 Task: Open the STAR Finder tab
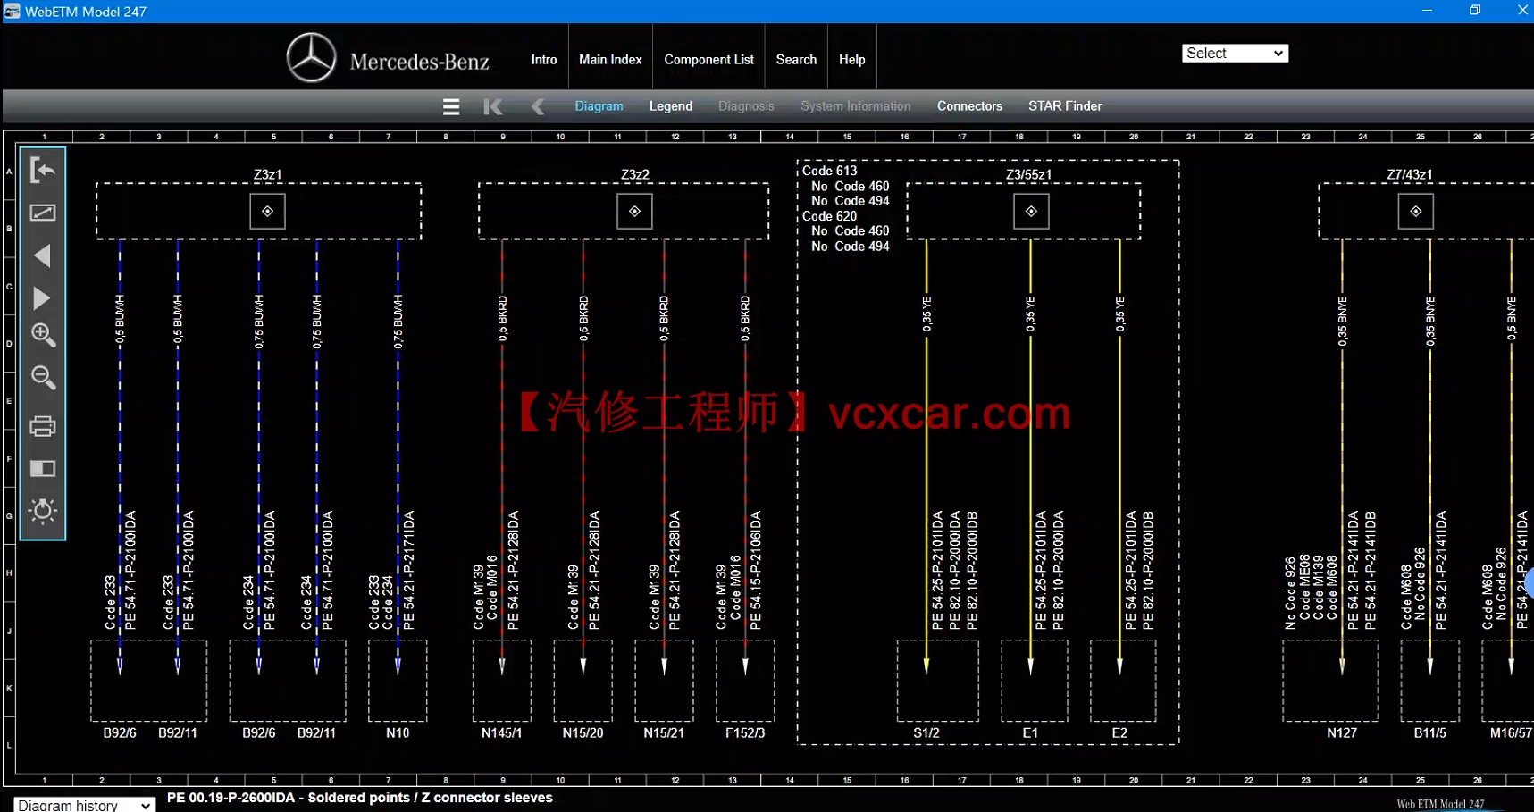[x=1065, y=106]
